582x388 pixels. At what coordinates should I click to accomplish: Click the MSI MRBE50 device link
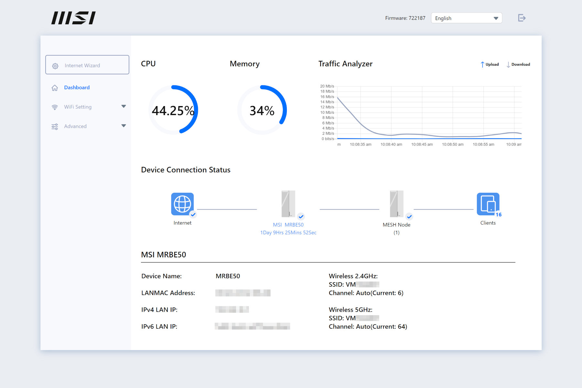click(x=288, y=225)
